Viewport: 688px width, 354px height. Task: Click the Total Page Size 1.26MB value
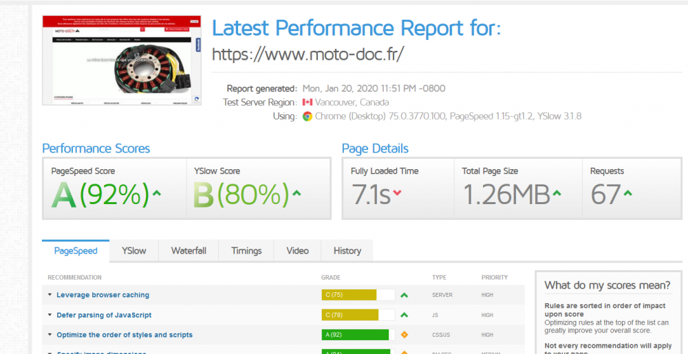tap(506, 195)
